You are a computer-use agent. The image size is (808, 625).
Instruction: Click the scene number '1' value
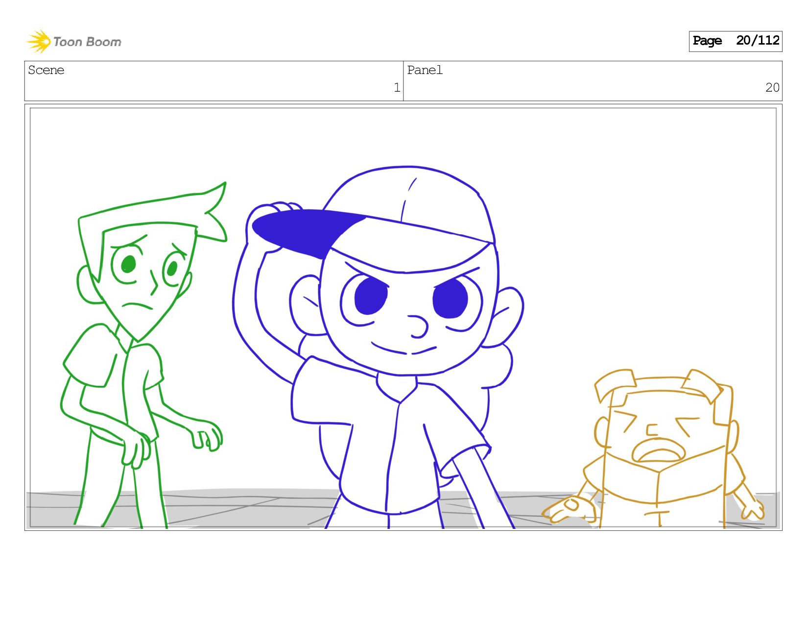pos(397,88)
